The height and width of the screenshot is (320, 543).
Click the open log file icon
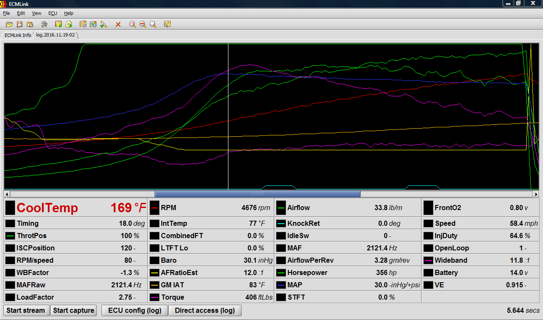pyautogui.click(x=9, y=24)
